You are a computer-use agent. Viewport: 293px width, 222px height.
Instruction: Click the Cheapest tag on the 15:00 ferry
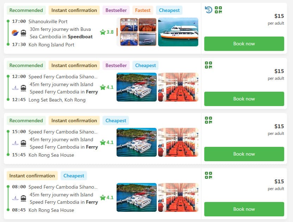116,120
